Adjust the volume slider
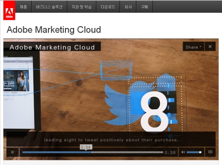This screenshot has width=222, height=165. coord(194,152)
